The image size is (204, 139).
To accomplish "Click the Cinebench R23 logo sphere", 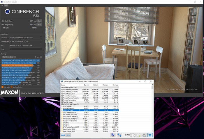I will tap(7, 12).
